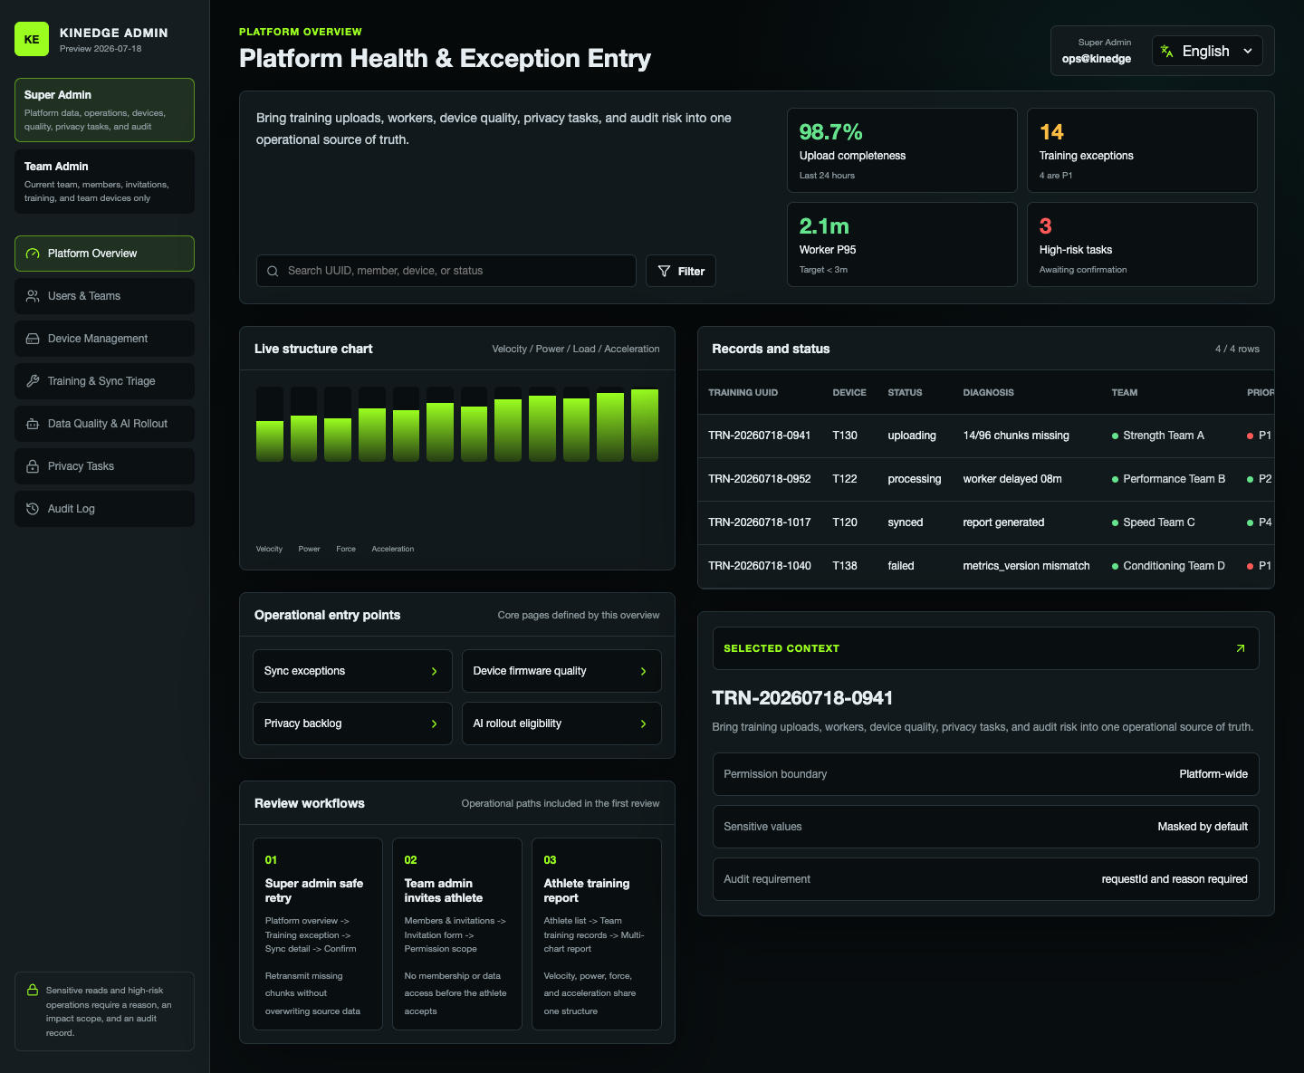1304x1073 pixels.
Task: Go to Users & Teams
Action: [x=104, y=296]
